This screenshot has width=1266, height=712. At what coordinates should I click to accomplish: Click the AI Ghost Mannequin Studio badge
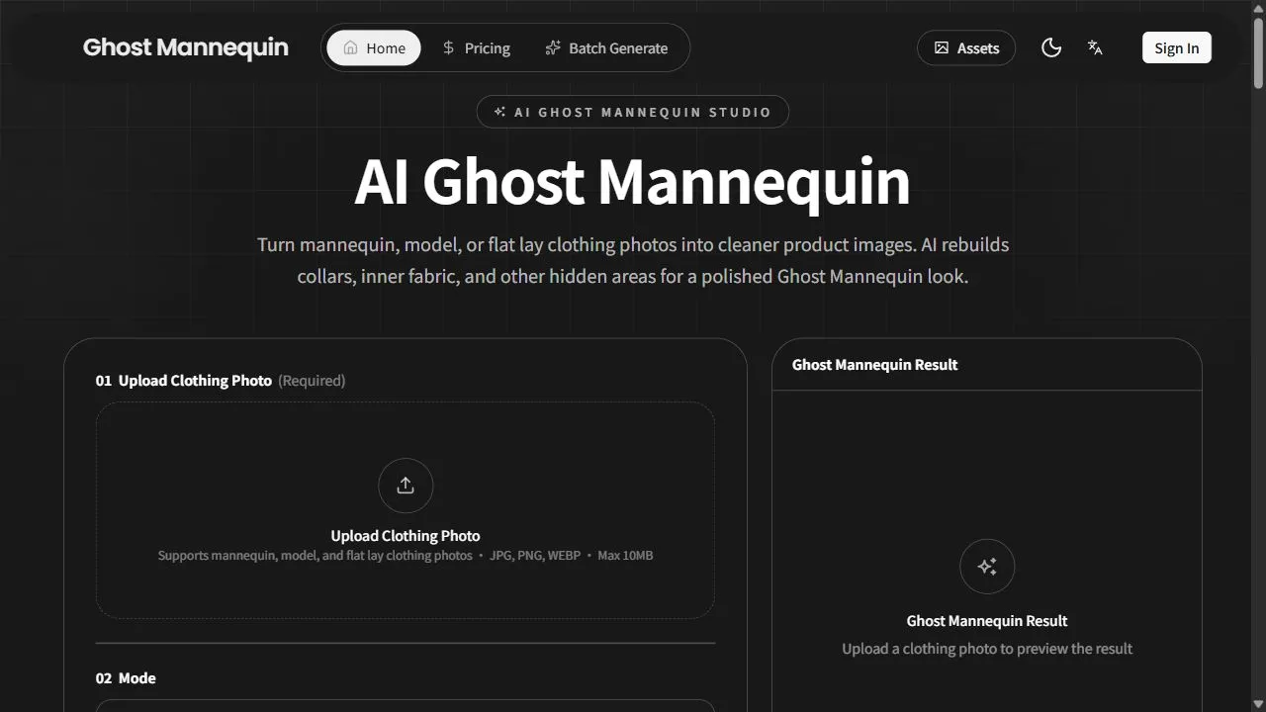coord(633,112)
